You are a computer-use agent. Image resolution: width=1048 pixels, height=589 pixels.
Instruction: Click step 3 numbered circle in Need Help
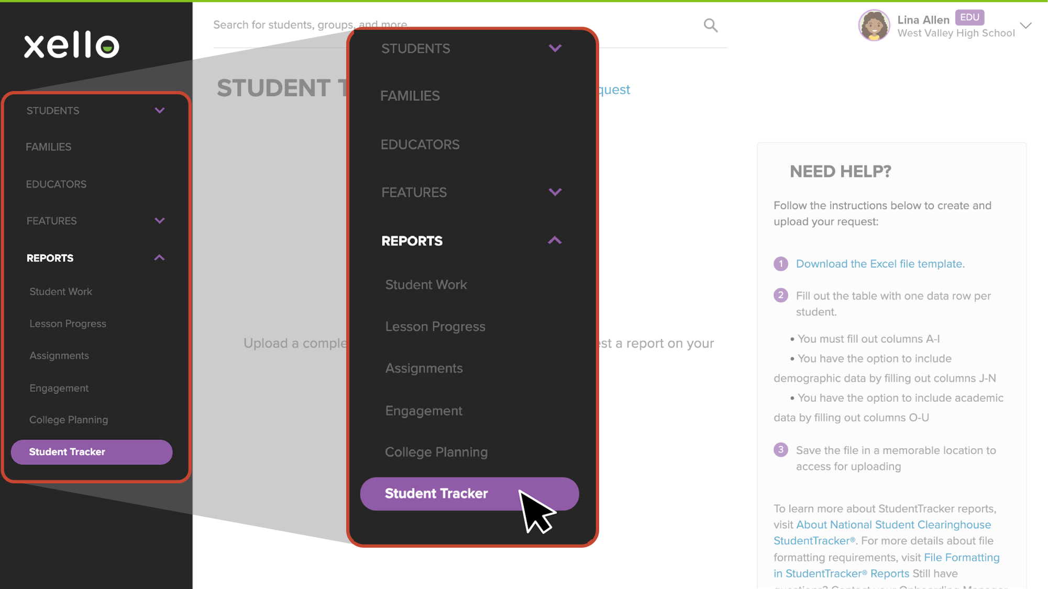(780, 450)
